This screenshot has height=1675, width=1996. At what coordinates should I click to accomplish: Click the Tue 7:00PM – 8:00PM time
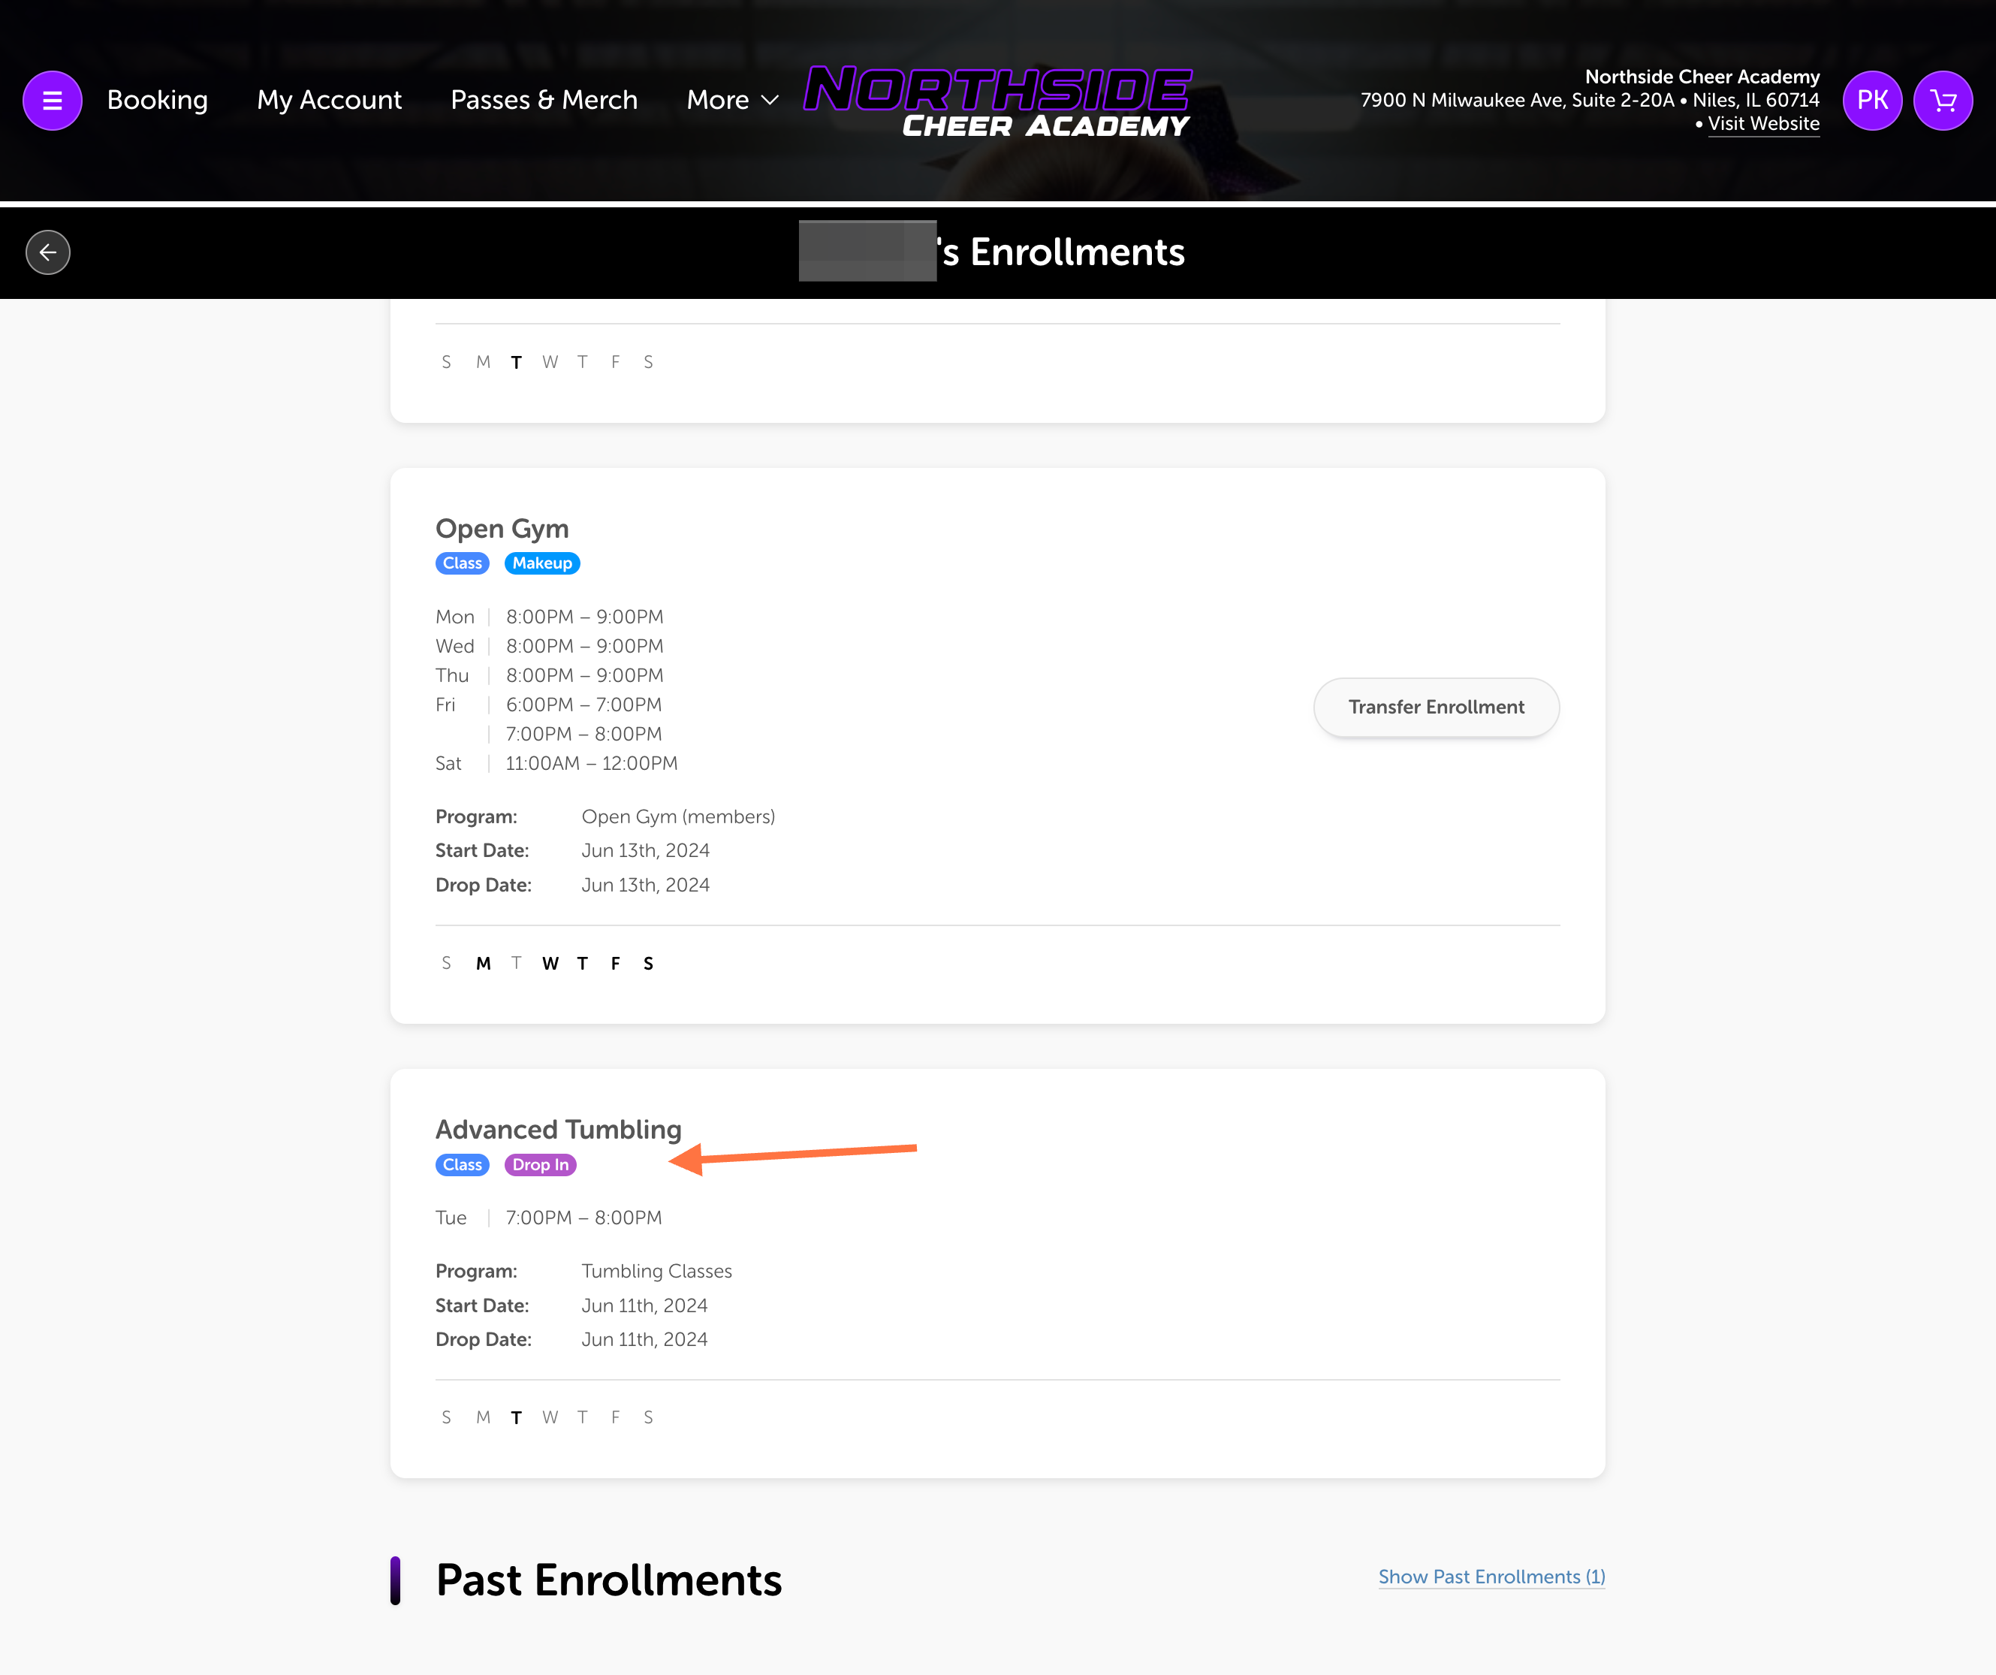coord(583,1218)
